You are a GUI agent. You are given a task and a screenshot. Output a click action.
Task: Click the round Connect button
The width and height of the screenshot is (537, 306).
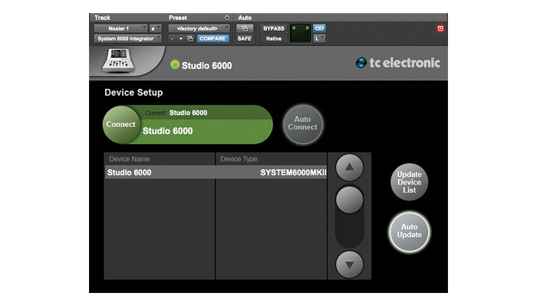[x=121, y=124]
